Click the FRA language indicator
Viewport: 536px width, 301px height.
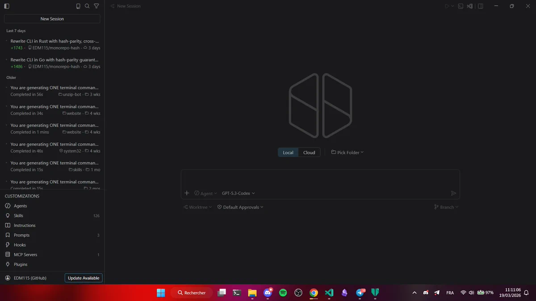pos(450,293)
